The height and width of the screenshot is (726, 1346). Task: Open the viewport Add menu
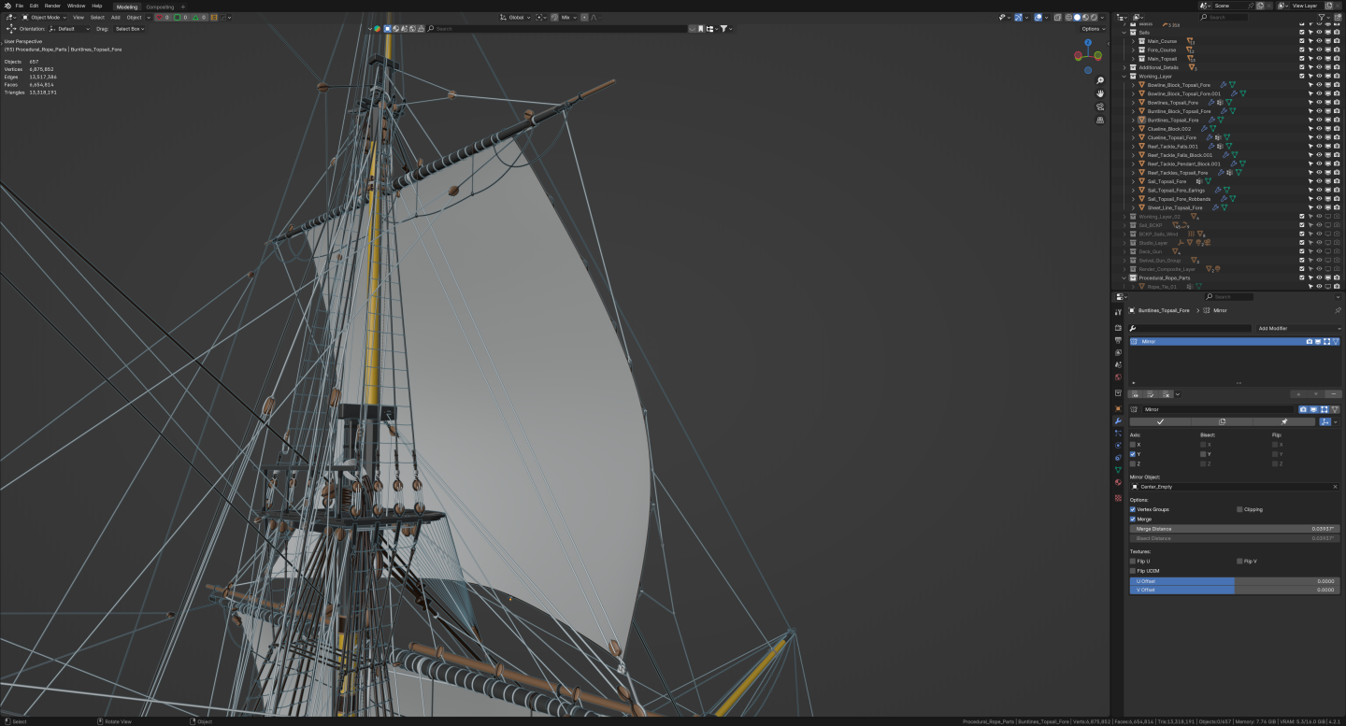click(115, 17)
